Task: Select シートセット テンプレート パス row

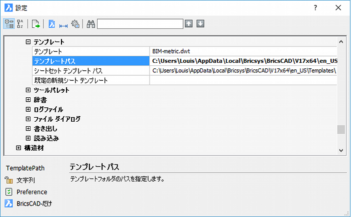Action: point(91,71)
